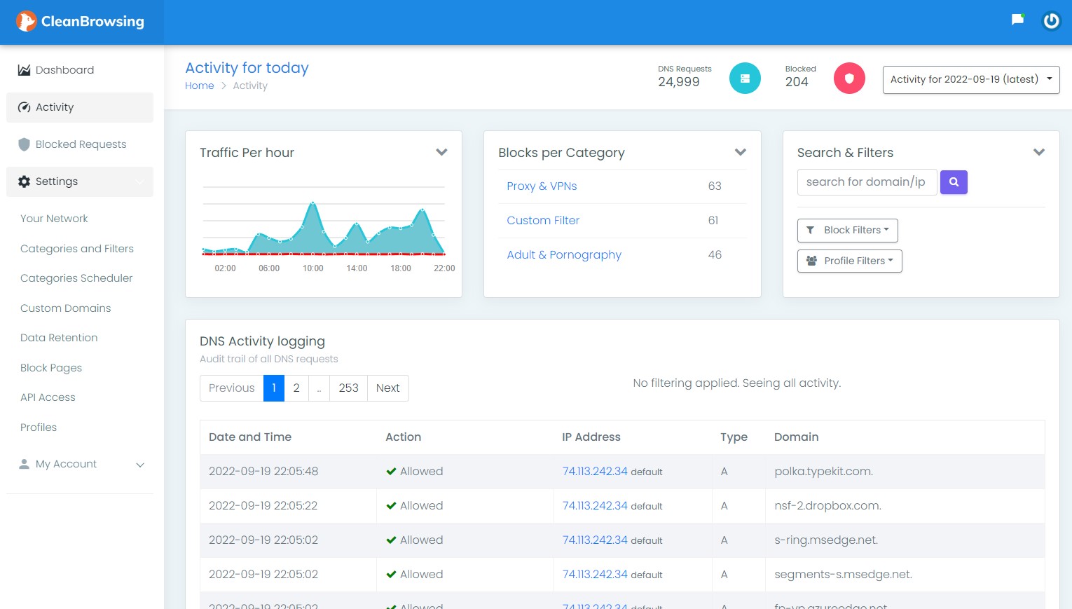Click the My Account user icon
The height and width of the screenshot is (609, 1072).
25,463
